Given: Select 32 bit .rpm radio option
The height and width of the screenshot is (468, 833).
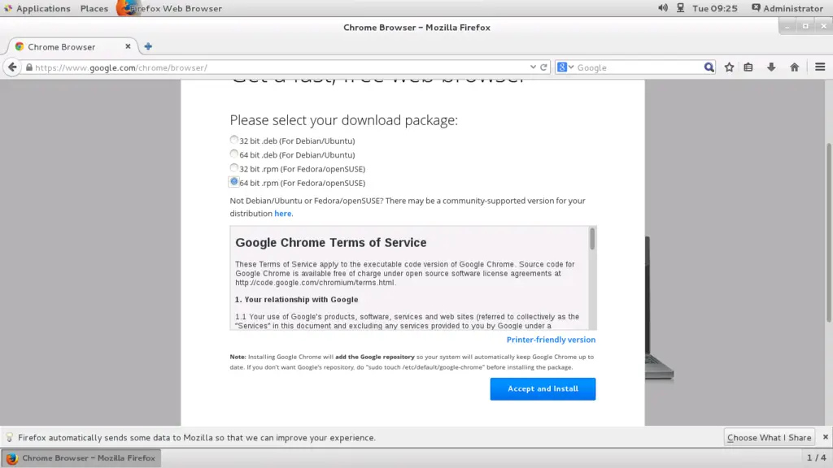Looking at the screenshot, I should (233, 167).
